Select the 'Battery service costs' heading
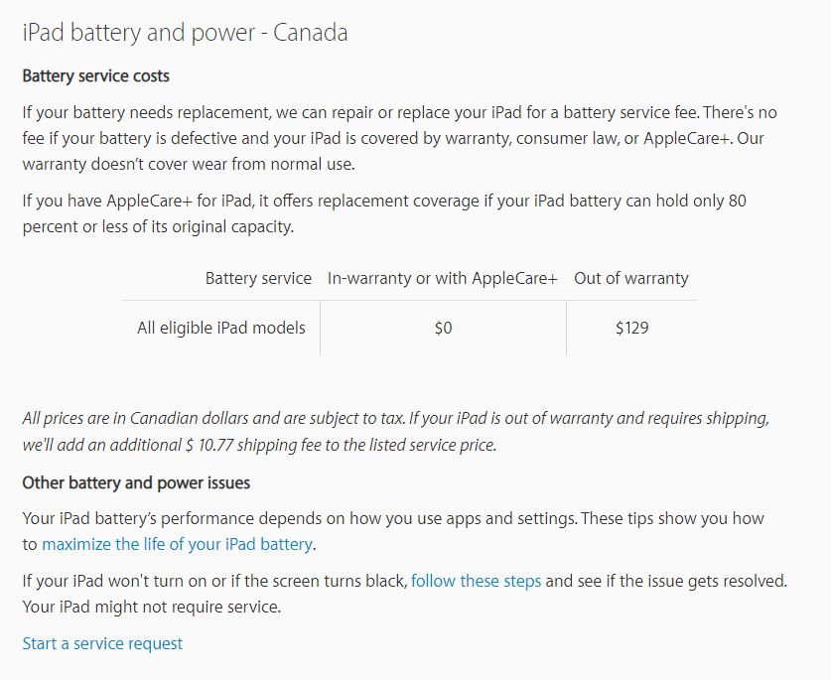 [x=95, y=76]
